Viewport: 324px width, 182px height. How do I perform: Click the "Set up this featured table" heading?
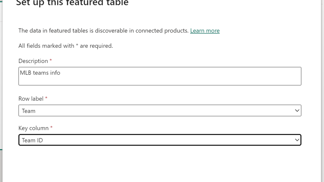point(72,3)
